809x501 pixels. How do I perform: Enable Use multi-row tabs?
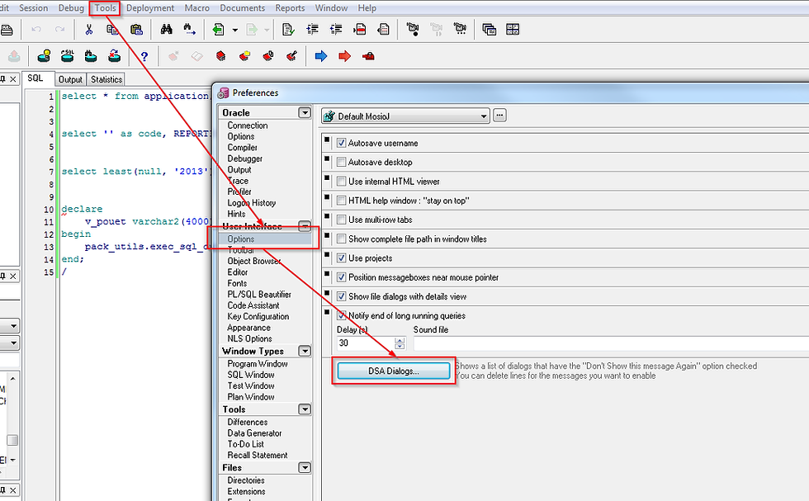click(x=341, y=220)
